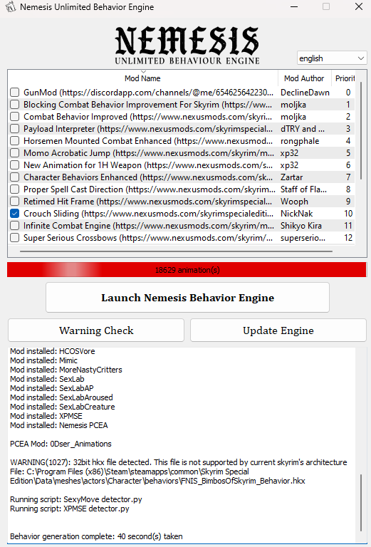371x547 pixels.
Task: Tick the Payload Interpreter checkbox
Action: pos(15,129)
